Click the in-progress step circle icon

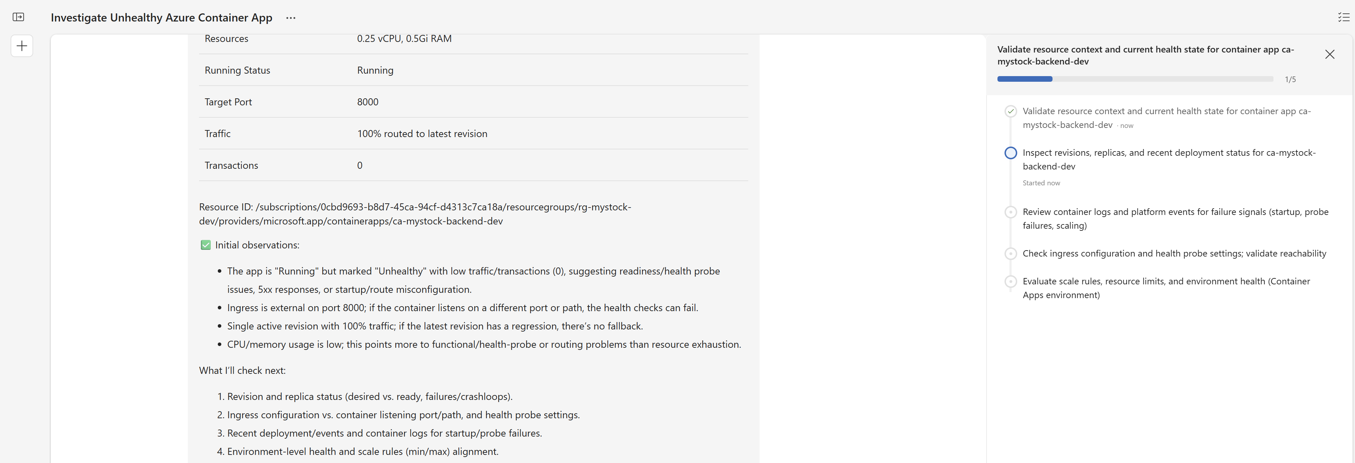1010,153
